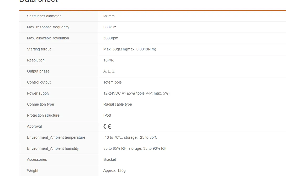Click the DC symbol in Power supply value
The width and height of the screenshot is (286, 176).
coord(124,93)
